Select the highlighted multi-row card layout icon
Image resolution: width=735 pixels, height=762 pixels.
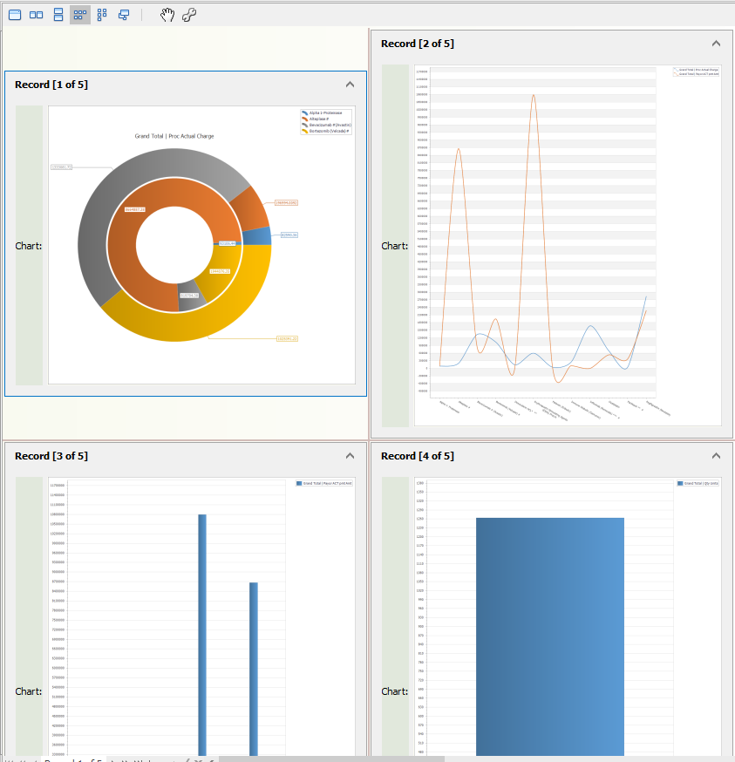(80, 15)
